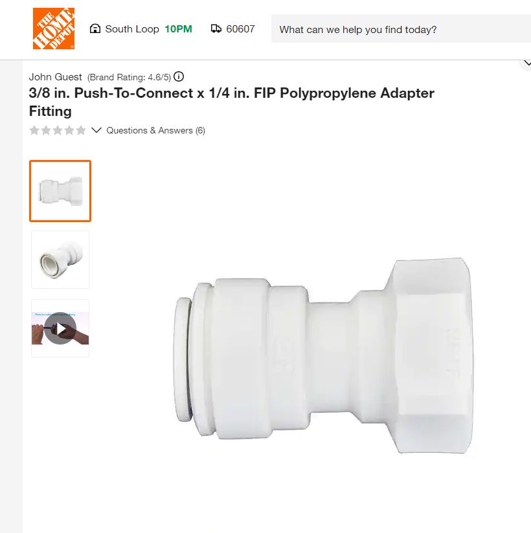Click South Loop store name
Screen dimensions: 531x533
132,29
